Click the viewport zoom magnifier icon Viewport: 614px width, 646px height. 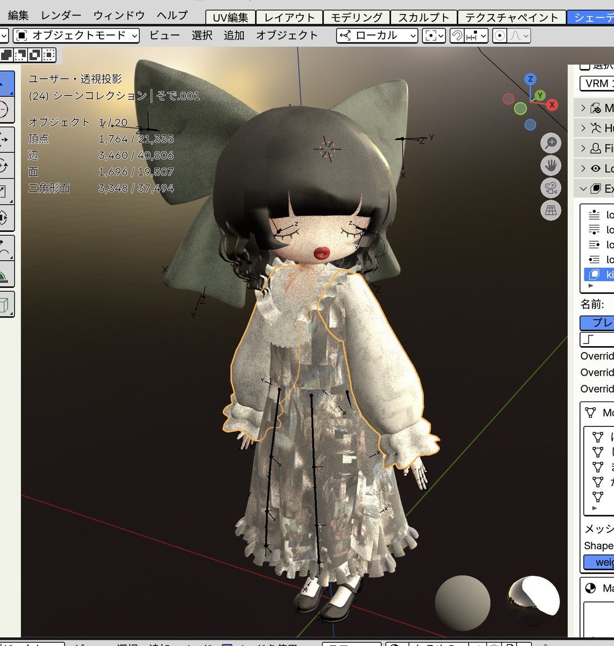pos(550,143)
